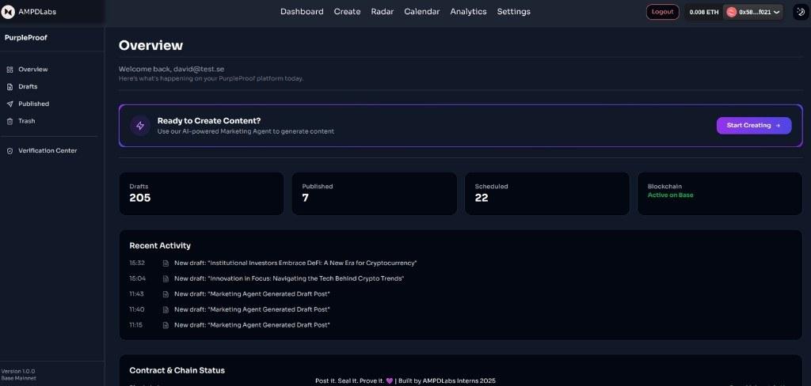Click the Start Creating button
811x386 pixels.
coord(754,126)
